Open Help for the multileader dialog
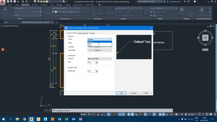The height and width of the screenshot is (122, 217). click(x=146, y=93)
